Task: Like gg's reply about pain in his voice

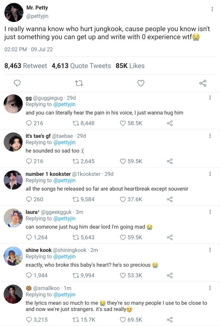Action: pos(123,123)
